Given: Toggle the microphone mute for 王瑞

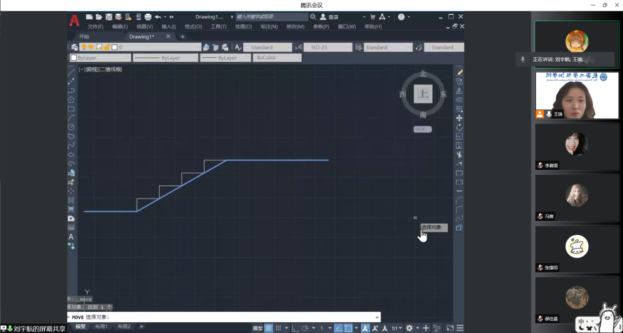Looking at the screenshot, I should tap(548, 115).
